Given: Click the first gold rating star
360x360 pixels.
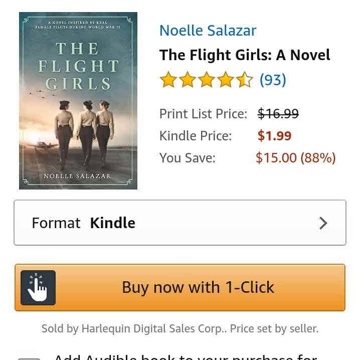Looking at the screenshot, I should 168,80.
